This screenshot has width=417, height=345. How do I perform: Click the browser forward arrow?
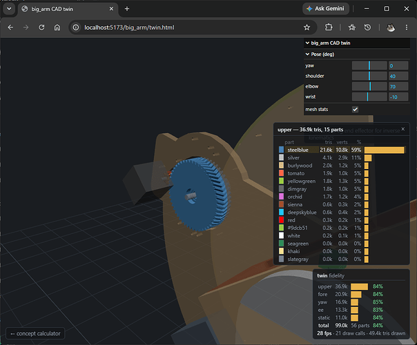coord(26,28)
